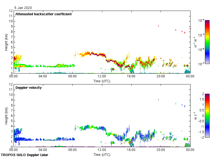Screen dimensions: 212x158
Task: Select the "Attenuated backscatter coefficient" panel title
Action: (x=43, y=14)
